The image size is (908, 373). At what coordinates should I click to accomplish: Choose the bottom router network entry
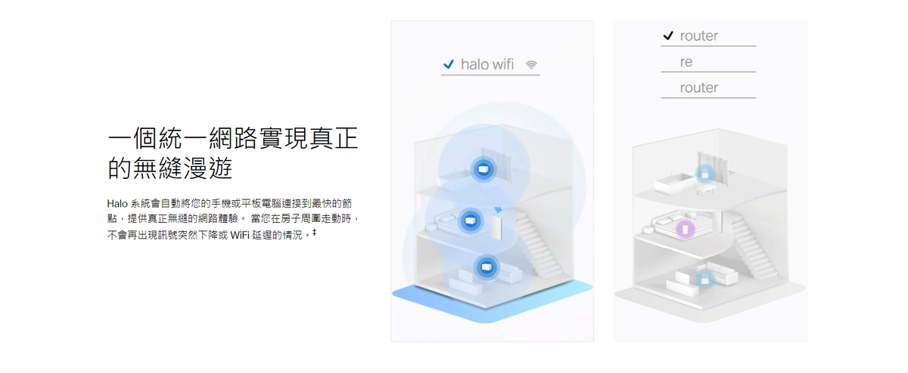[x=708, y=88]
